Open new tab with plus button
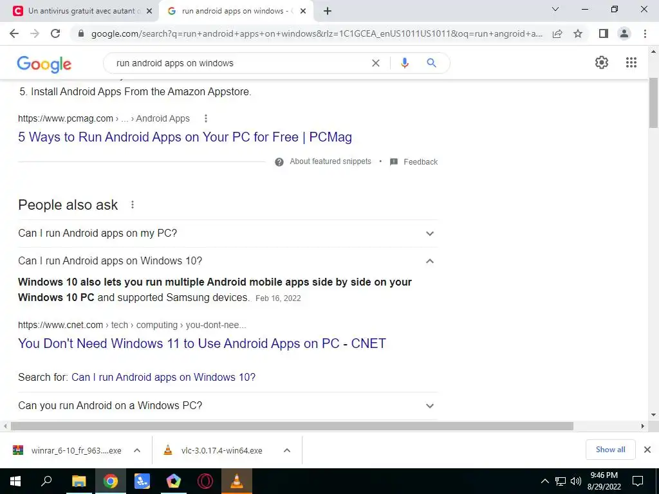659x494 pixels. [x=328, y=11]
